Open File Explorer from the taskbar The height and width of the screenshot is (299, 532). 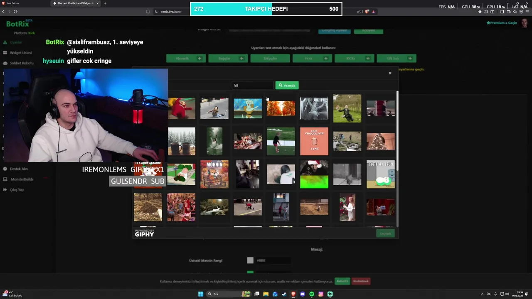pyautogui.click(x=266, y=294)
